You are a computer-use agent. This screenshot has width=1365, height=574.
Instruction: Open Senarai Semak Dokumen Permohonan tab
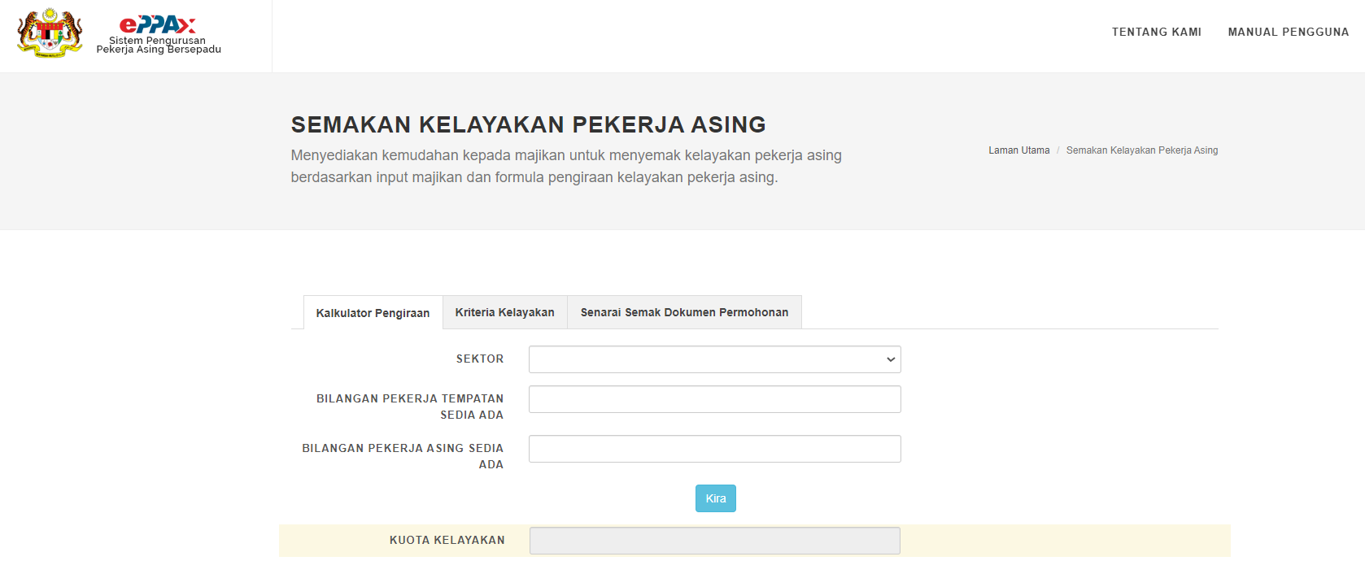point(684,312)
